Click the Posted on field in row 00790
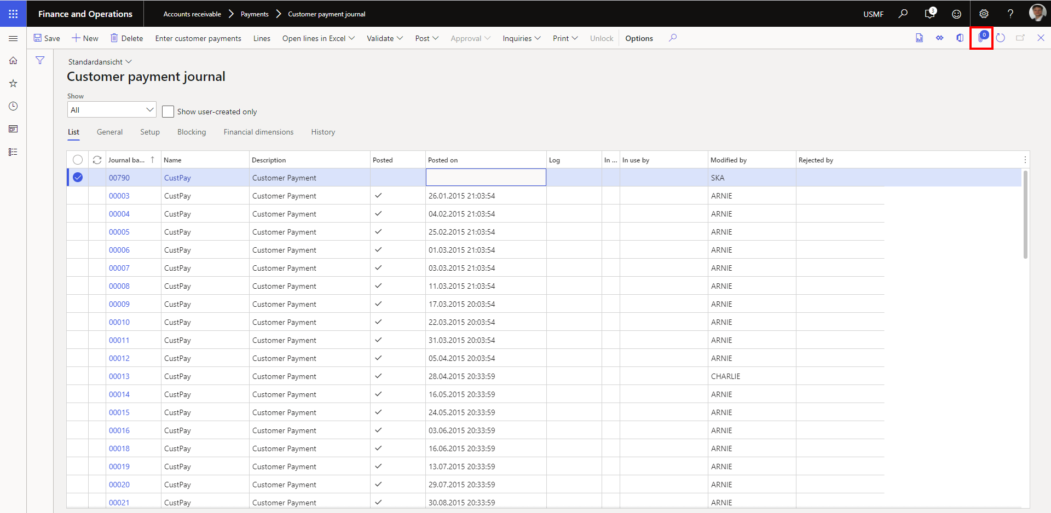This screenshot has height=513, width=1051. click(x=486, y=177)
